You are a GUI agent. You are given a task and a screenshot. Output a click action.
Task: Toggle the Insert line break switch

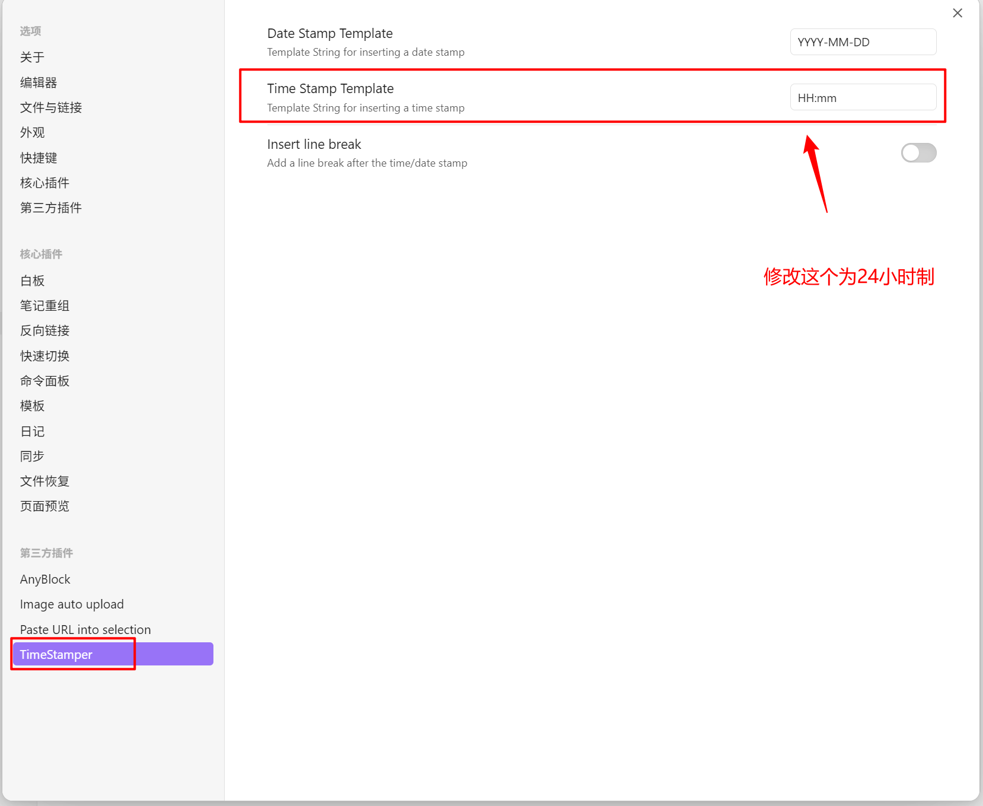pyautogui.click(x=918, y=153)
